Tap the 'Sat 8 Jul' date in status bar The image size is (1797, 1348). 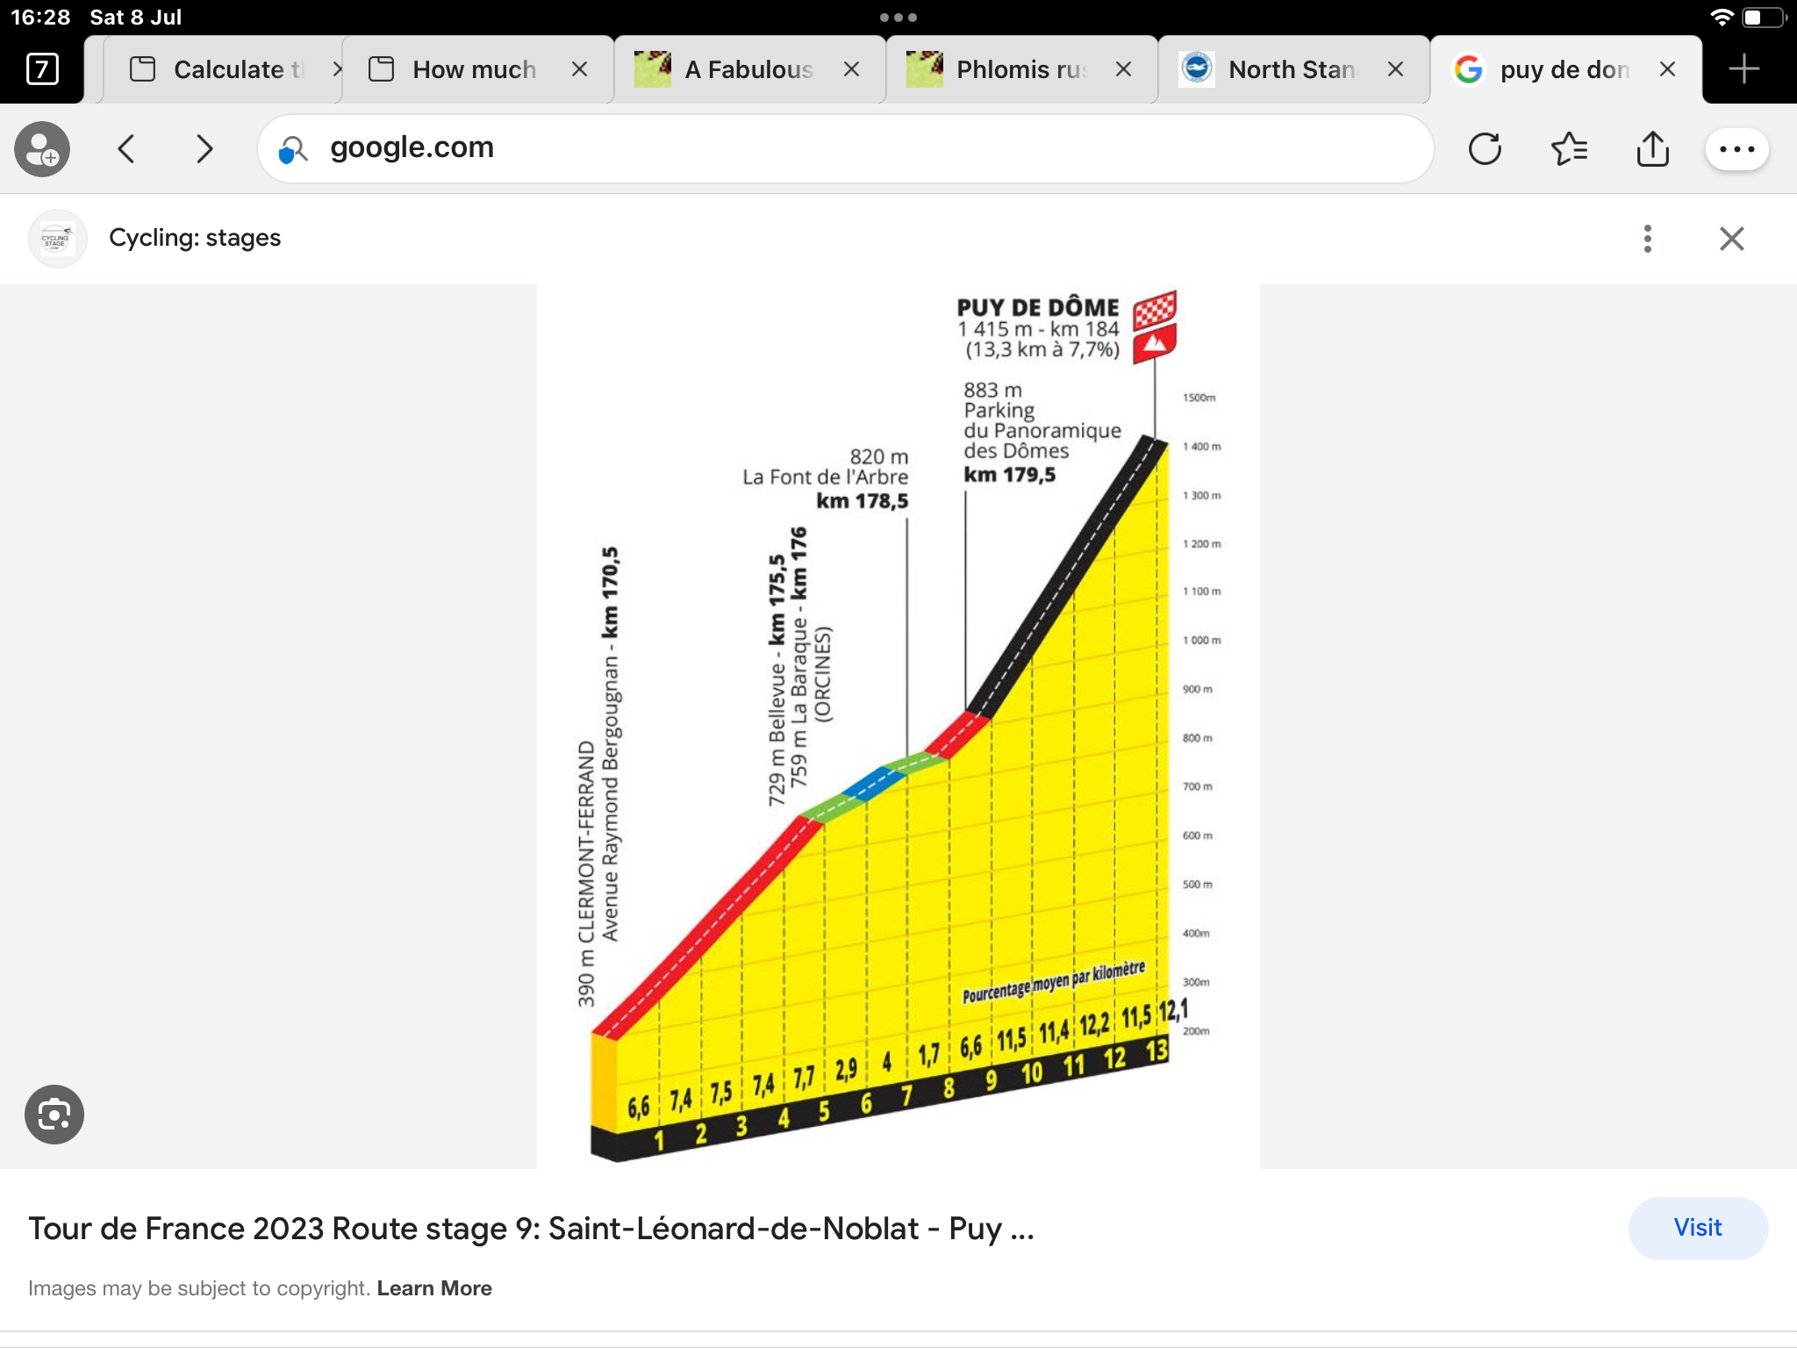coord(135,18)
